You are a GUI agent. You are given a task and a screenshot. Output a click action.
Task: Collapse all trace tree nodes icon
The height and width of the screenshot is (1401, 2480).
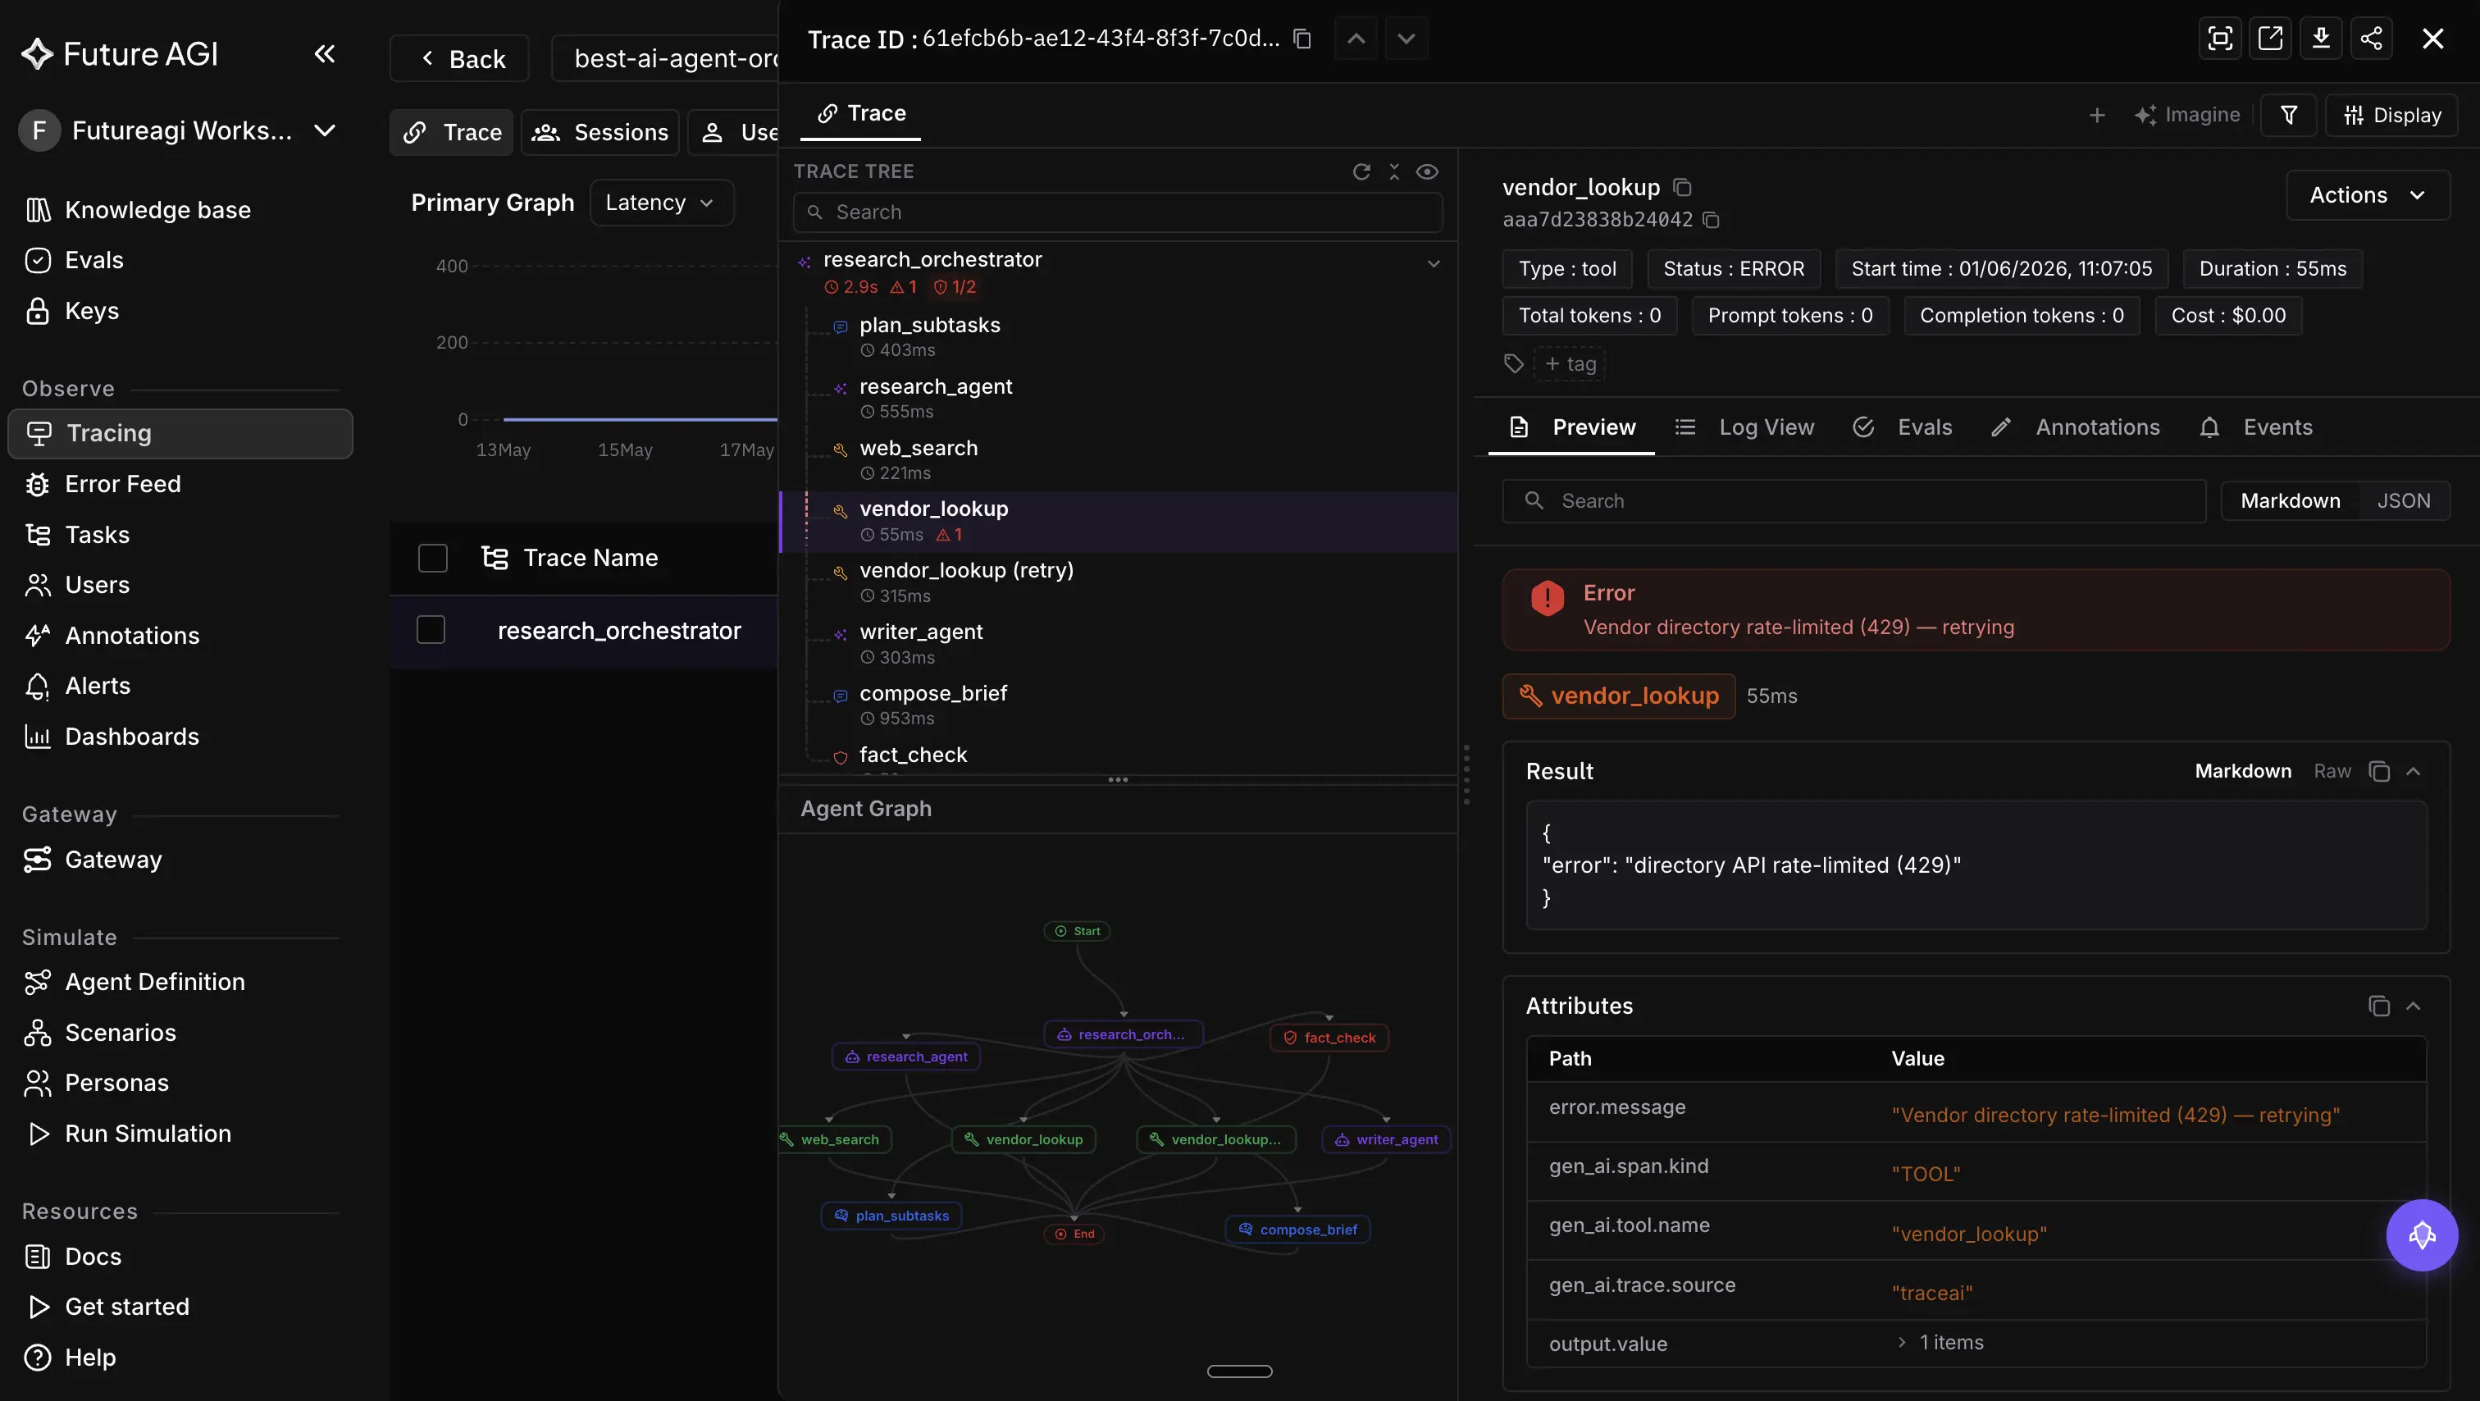[1394, 171]
